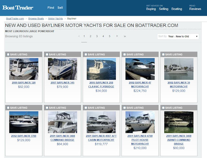Open 2001 Bayliner 3488 Command Bridge link
Viewport: 207px width, 158px height.
tap(62, 138)
